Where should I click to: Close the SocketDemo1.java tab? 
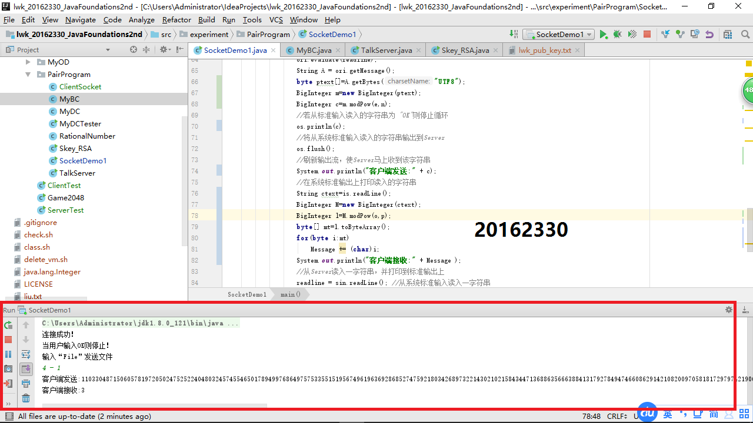pyautogui.click(x=274, y=51)
